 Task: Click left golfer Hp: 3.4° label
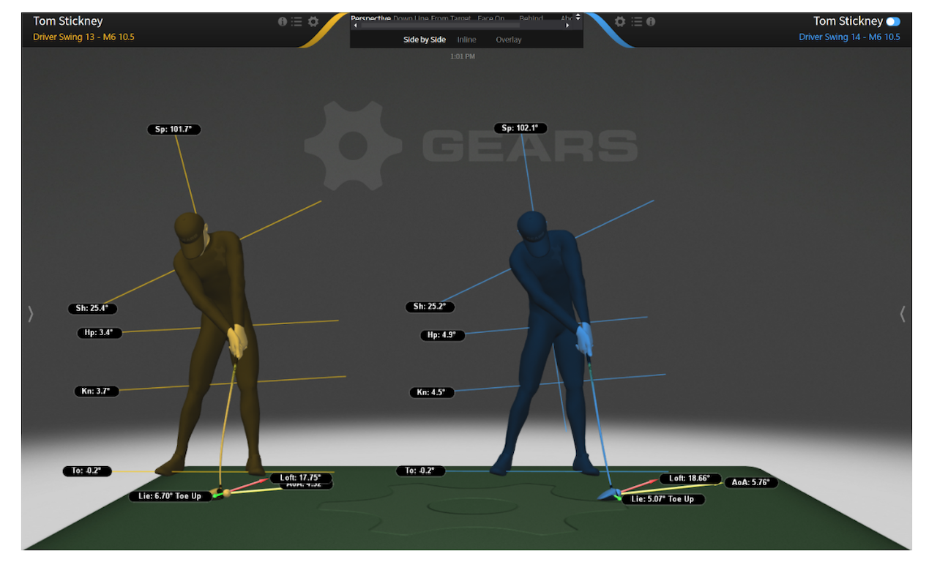(100, 333)
